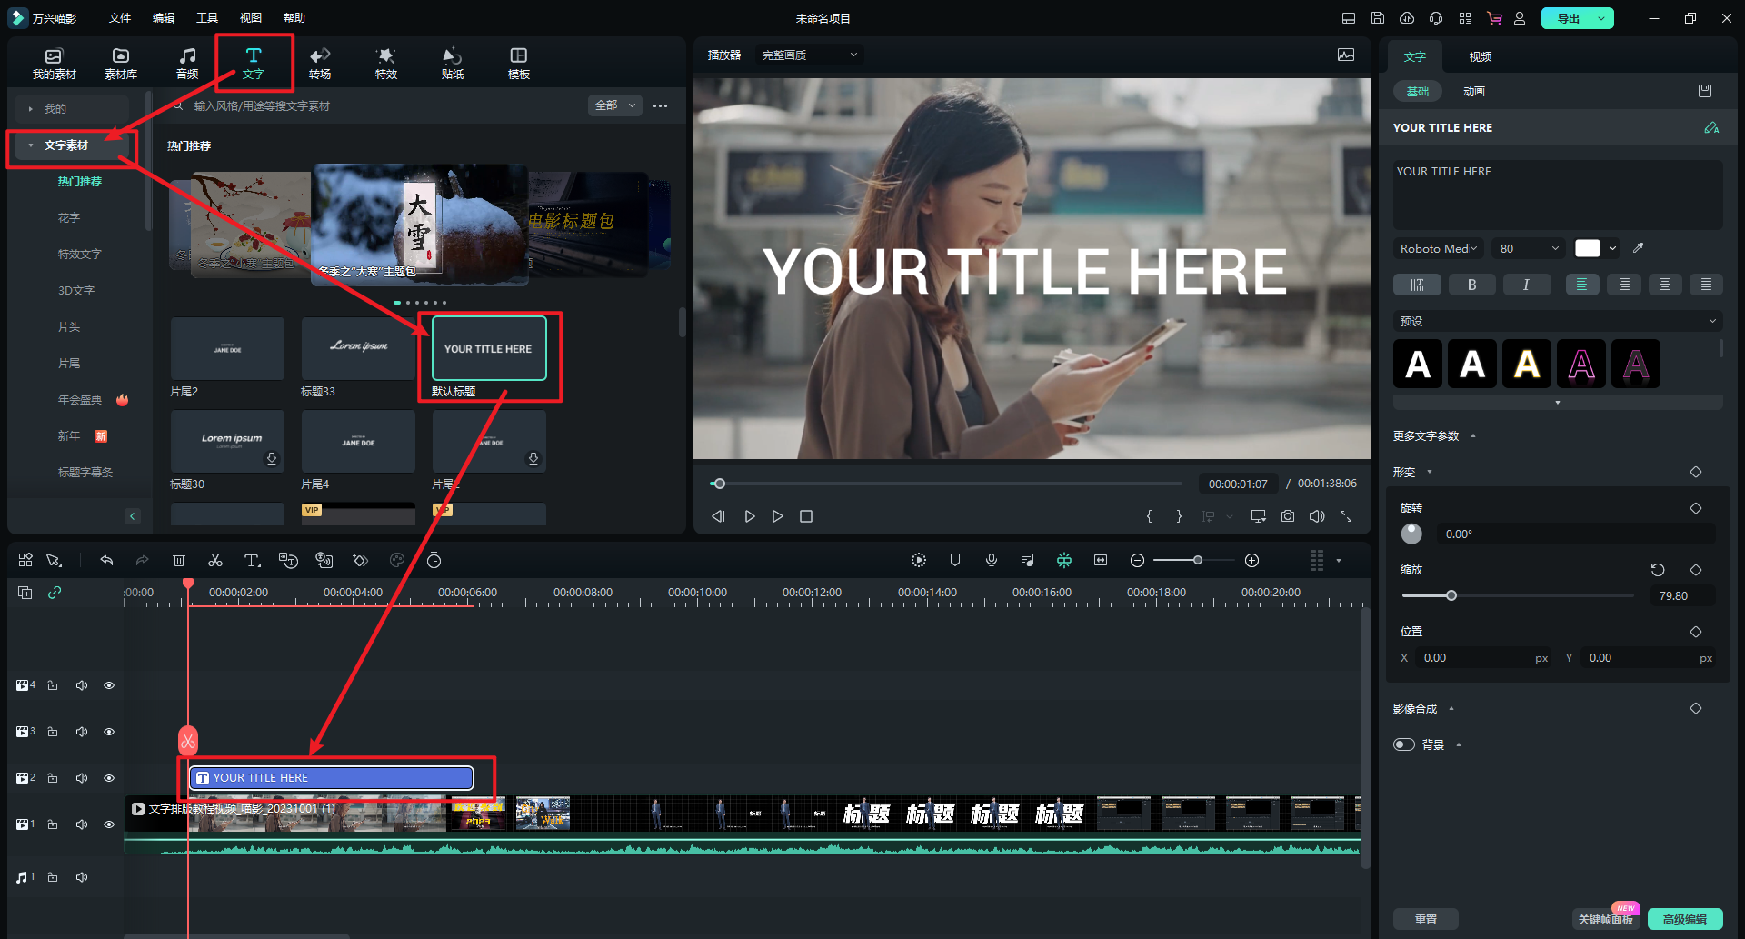
Task: Open the 工具 menu
Action: point(207,18)
